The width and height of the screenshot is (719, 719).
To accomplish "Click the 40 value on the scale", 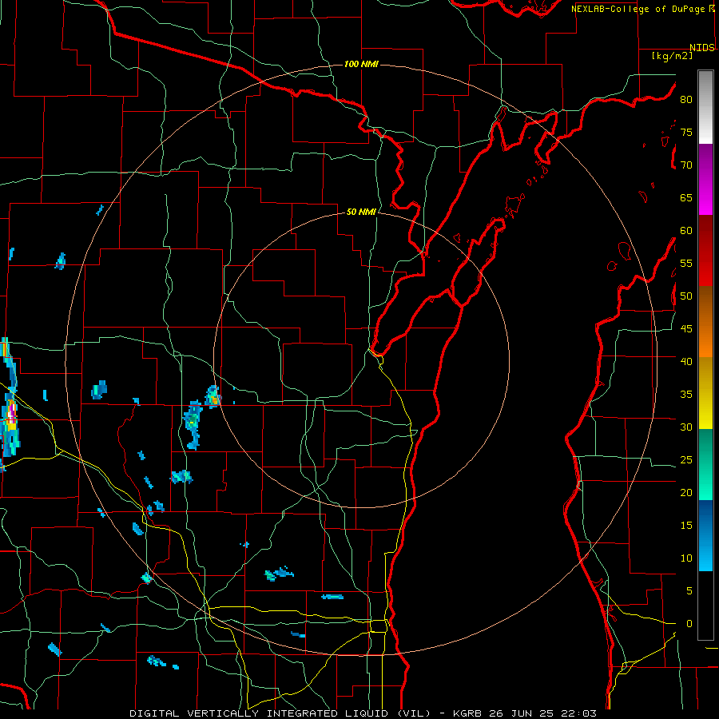I will tap(686, 362).
